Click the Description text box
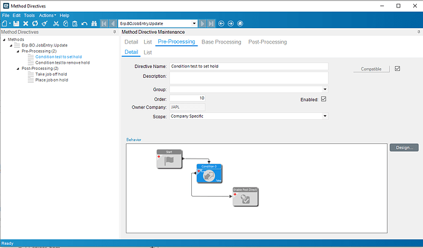 tap(249, 78)
